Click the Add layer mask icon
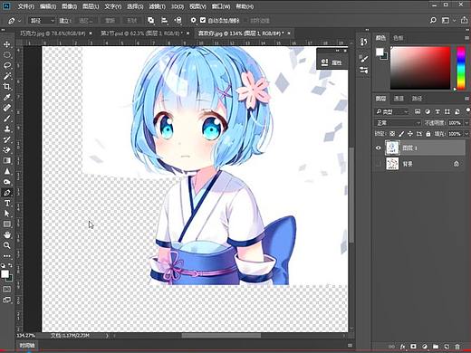Screen dimensions: 471x353 click(x=413, y=347)
